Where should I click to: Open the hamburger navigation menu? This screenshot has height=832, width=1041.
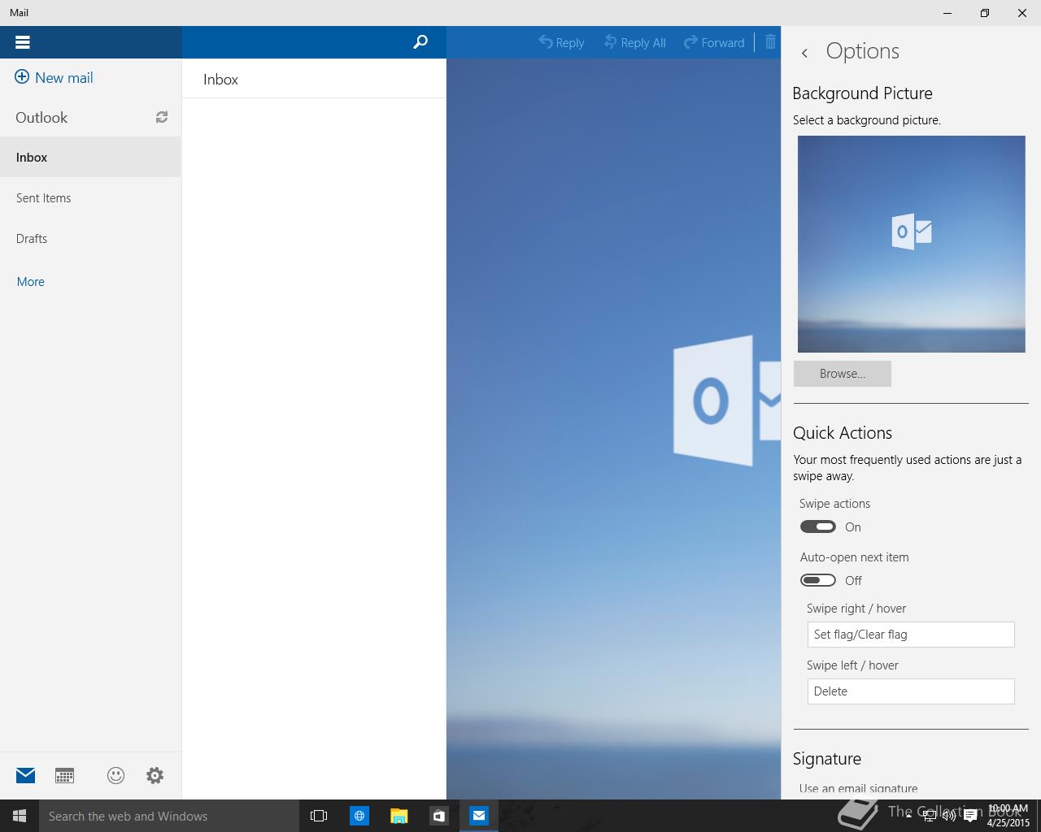(x=23, y=42)
